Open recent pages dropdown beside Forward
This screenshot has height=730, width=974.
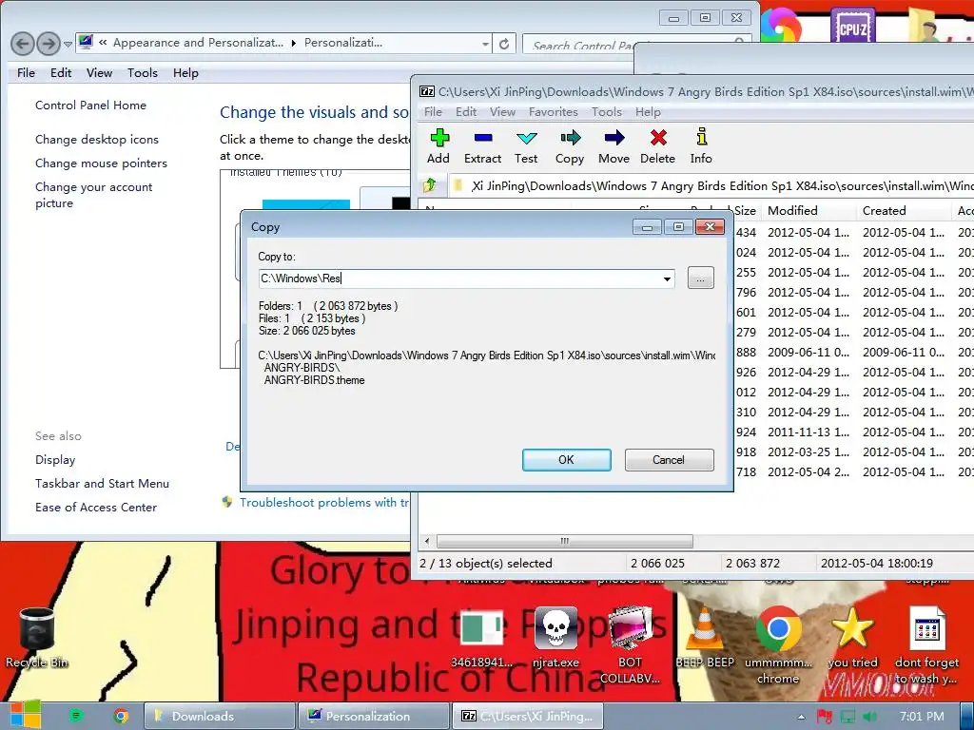click(x=68, y=44)
